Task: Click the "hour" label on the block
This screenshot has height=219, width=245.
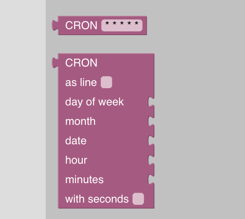Action: pos(76,160)
